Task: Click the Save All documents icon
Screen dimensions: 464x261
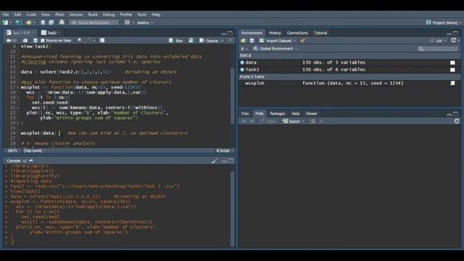Action: tap(51, 22)
